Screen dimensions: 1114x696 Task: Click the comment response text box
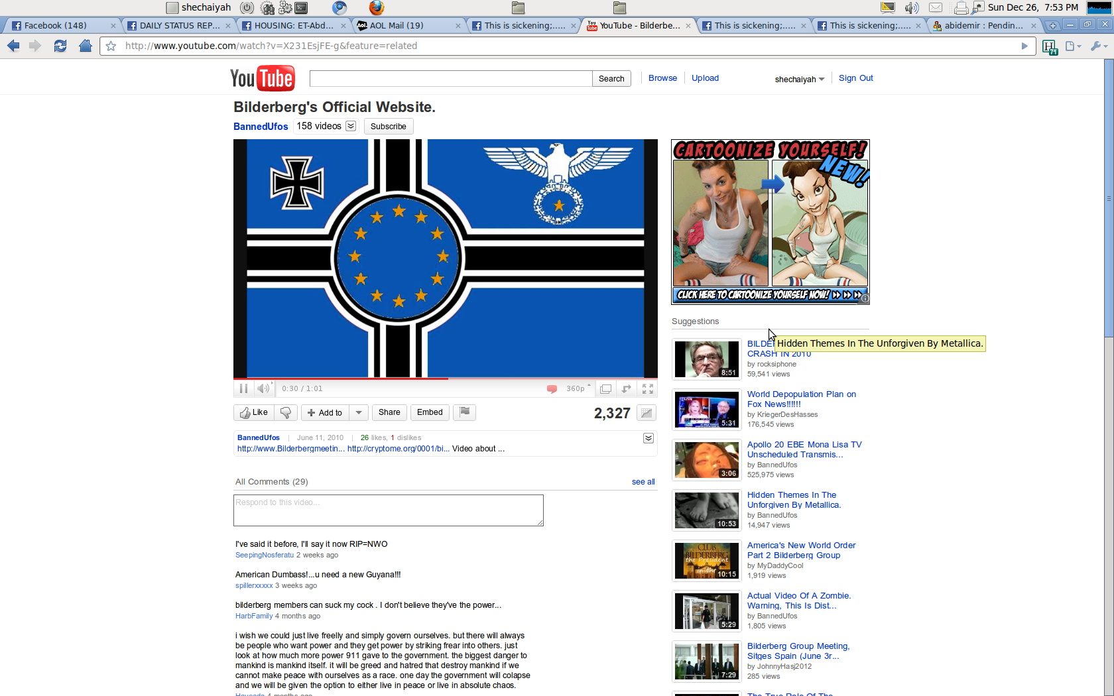pyautogui.click(x=389, y=510)
